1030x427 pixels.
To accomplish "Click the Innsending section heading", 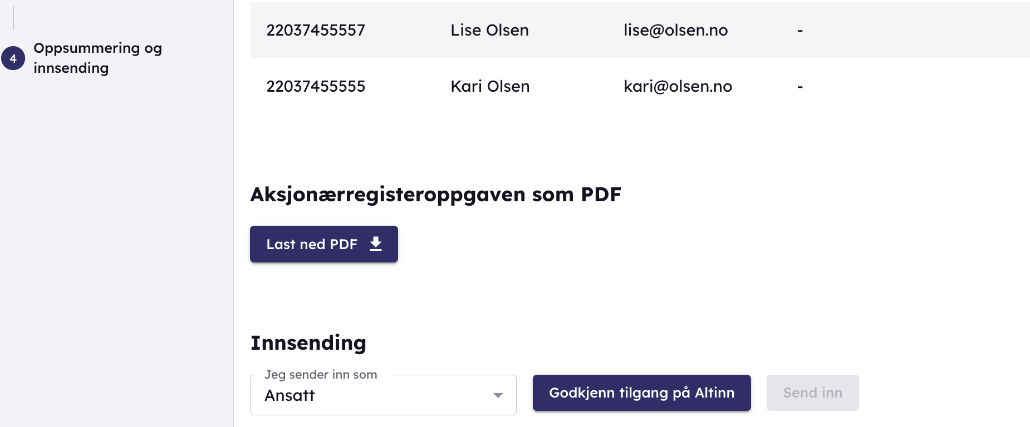I will [308, 342].
